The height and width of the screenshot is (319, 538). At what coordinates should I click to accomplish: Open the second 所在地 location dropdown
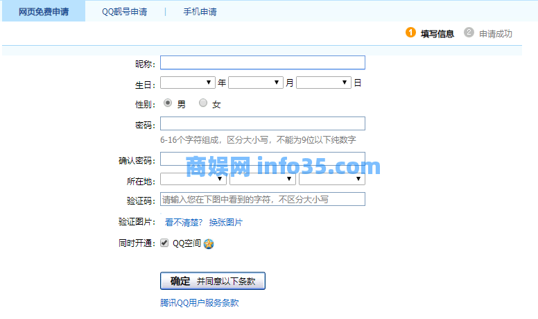(263, 179)
